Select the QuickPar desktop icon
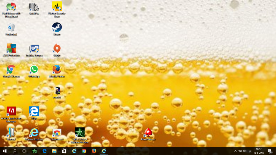Viewport: 276px width, 155px height. [x=34, y=7]
